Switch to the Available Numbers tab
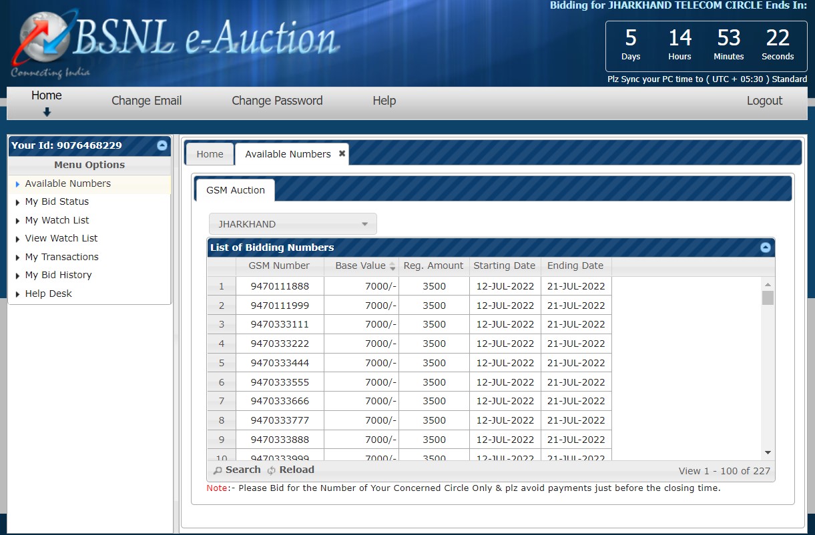The image size is (815, 535). (288, 154)
